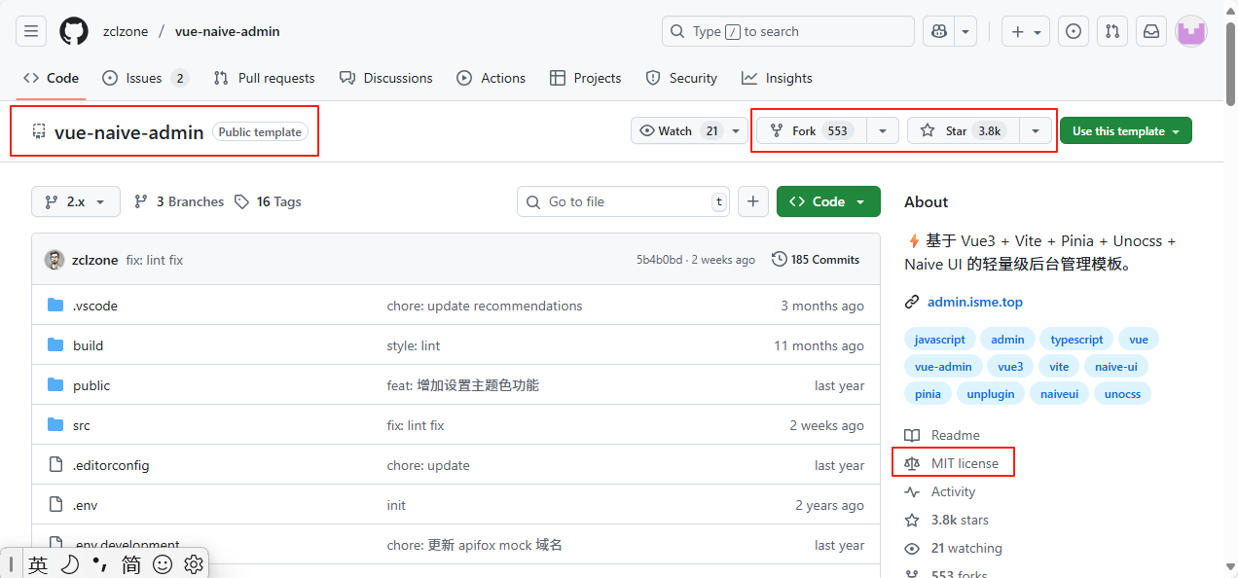Click the Fork button

813,130
